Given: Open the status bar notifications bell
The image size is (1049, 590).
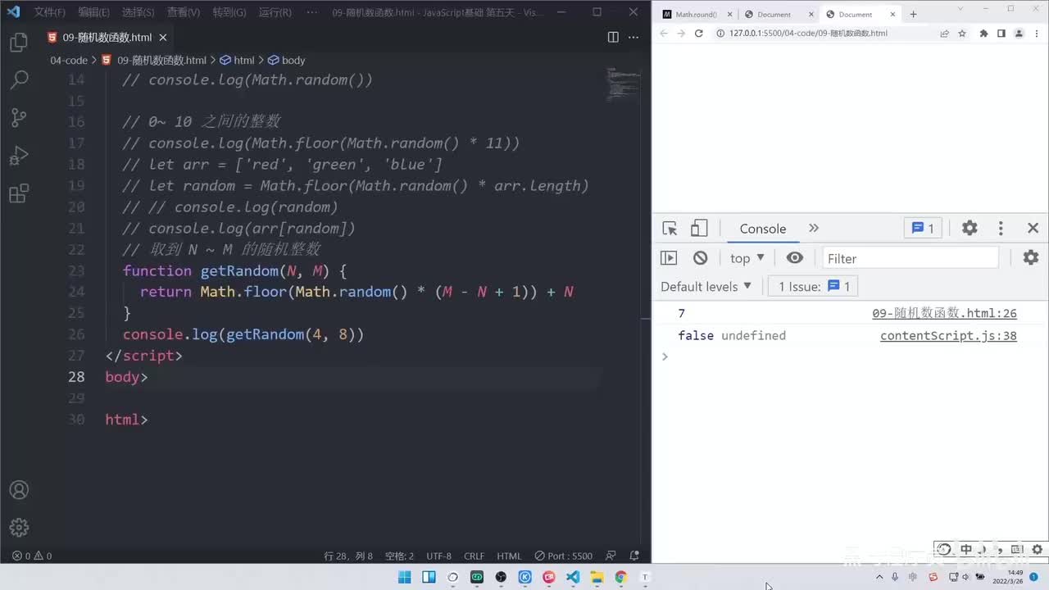Looking at the screenshot, I should [x=634, y=556].
